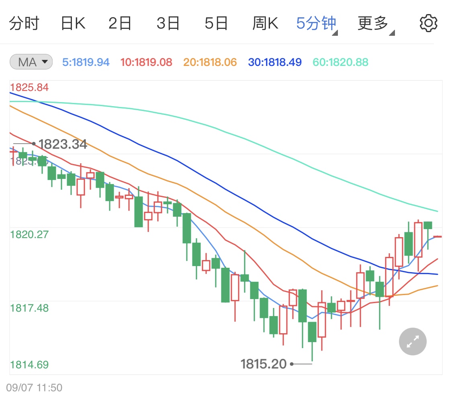
Task: Switch to 周K tab
Action: [265, 23]
